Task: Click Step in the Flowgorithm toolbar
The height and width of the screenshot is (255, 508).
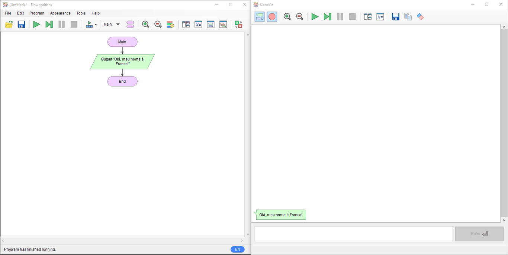Action: (49, 24)
